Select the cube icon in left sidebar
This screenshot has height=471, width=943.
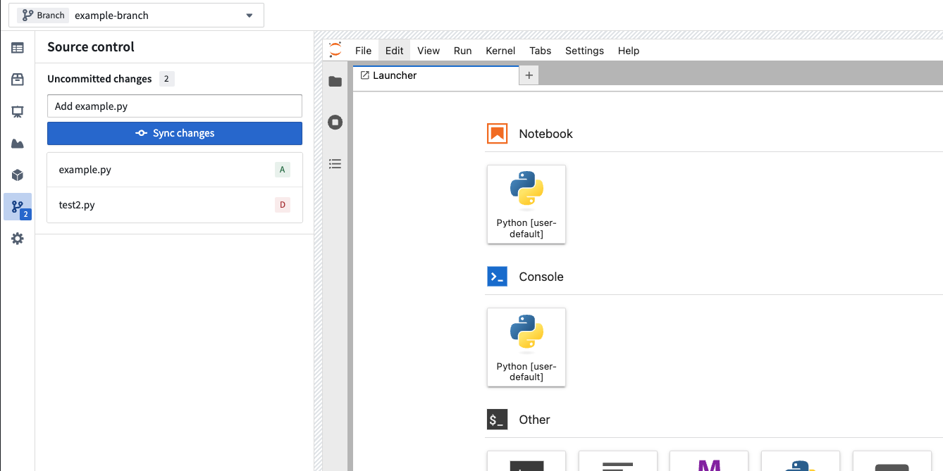tap(18, 175)
